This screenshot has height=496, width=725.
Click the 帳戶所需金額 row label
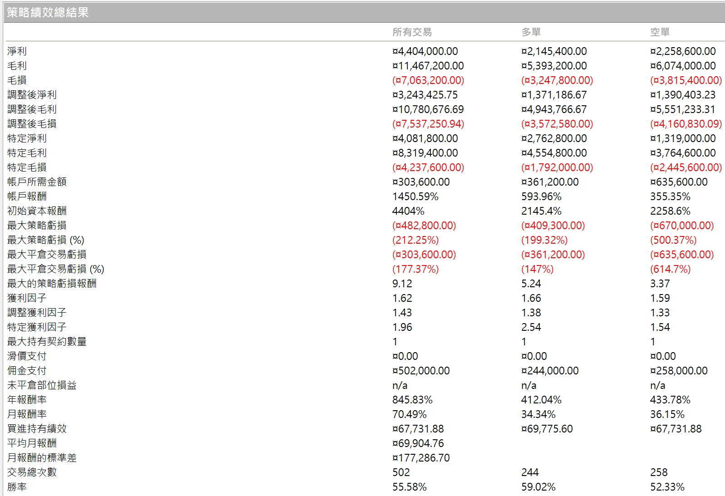[37, 182]
